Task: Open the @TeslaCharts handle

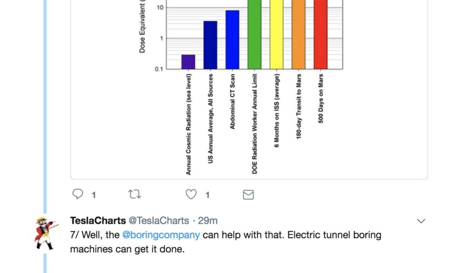Action: click(x=159, y=221)
